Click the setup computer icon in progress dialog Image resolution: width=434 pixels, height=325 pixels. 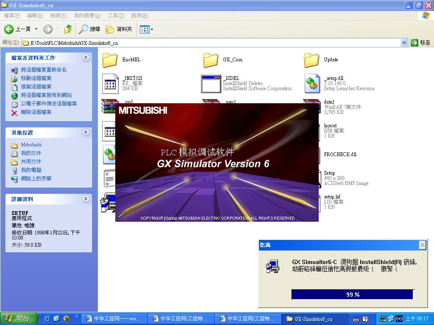tap(273, 266)
